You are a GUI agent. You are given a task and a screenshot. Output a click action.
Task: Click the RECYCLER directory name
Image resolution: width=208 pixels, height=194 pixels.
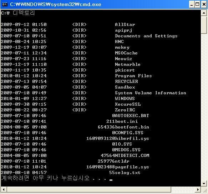(x=126, y=82)
